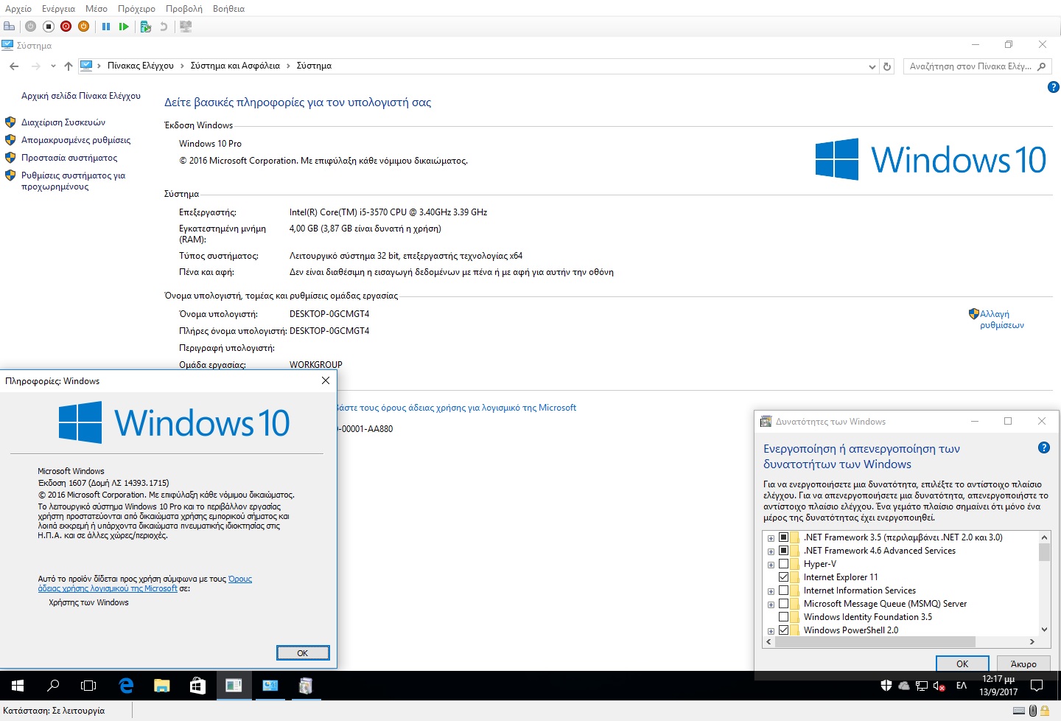Screen dimensions: 1061x721
Task: Open the address bar history dropdown
Action: [x=872, y=66]
